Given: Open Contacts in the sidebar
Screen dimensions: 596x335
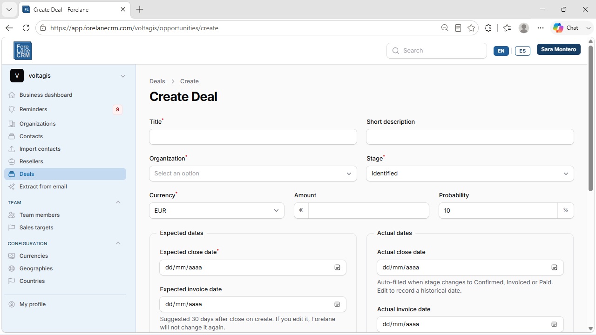Looking at the screenshot, I should [65, 136].
